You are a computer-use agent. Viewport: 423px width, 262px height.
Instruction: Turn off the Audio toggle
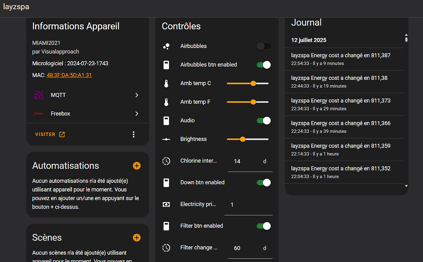click(x=264, y=121)
